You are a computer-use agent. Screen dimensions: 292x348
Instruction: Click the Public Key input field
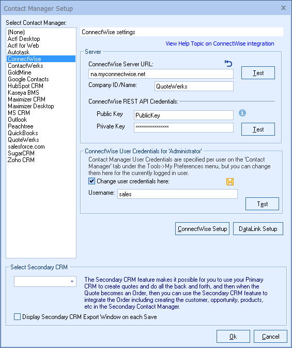click(x=183, y=115)
